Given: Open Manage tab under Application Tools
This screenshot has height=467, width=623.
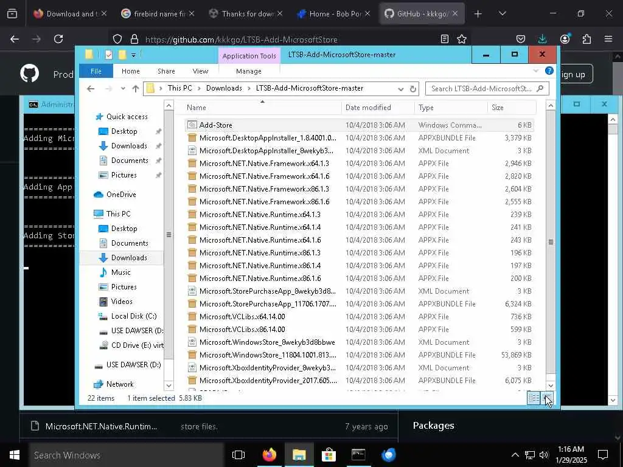Looking at the screenshot, I should pos(249,71).
